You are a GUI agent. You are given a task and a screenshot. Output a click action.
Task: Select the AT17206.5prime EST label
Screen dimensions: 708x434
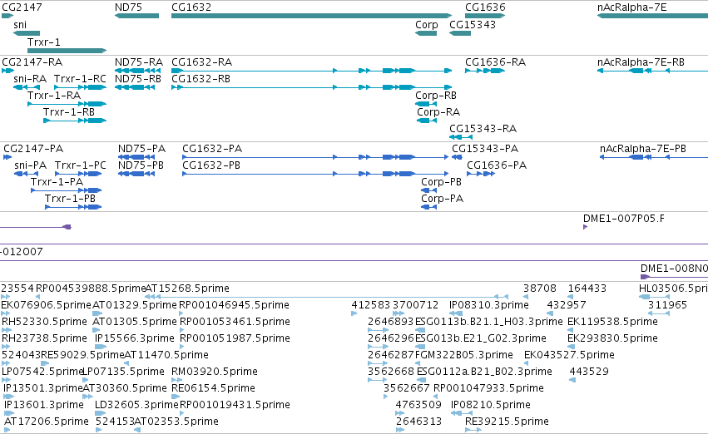point(46,422)
